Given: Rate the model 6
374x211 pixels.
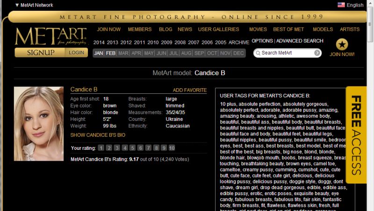Looking at the screenshot, I should pos(140,148).
